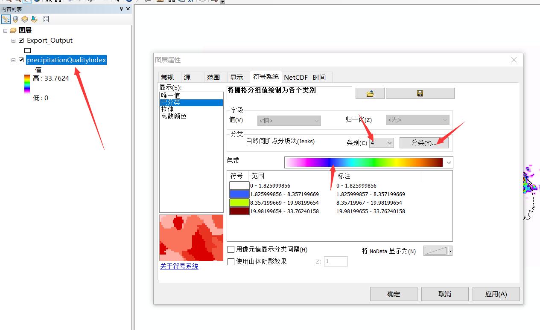Open the Table of Contents Options icon
This screenshot has height=330, width=540.
[46, 19]
